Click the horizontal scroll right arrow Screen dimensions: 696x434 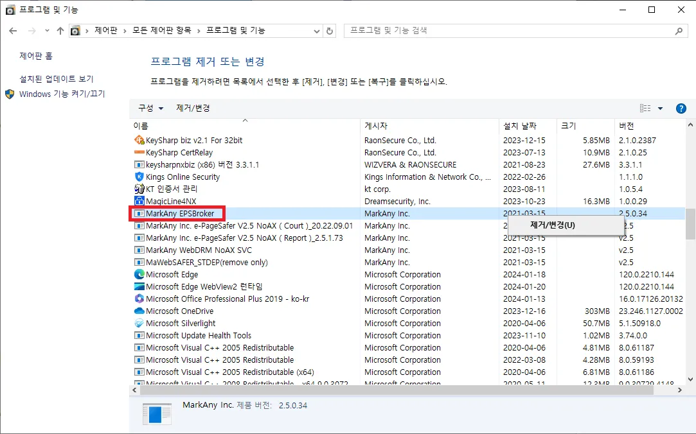click(679, 390)
